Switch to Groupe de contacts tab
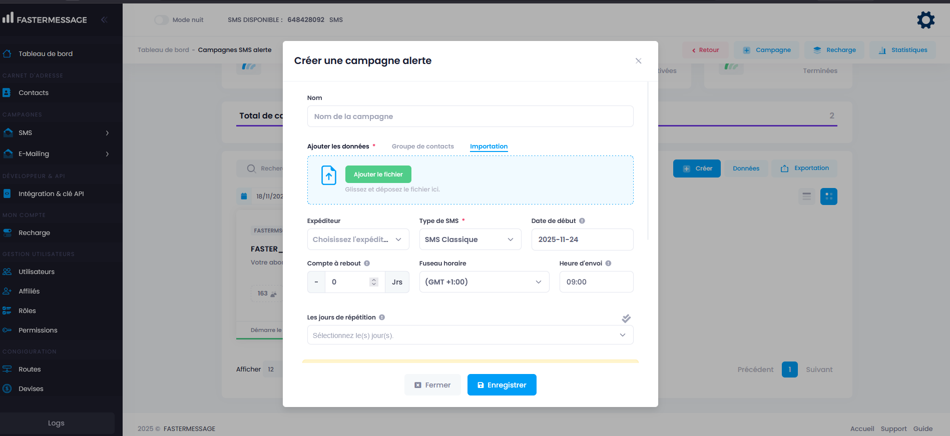950x436 pixels. coord(422,146)
